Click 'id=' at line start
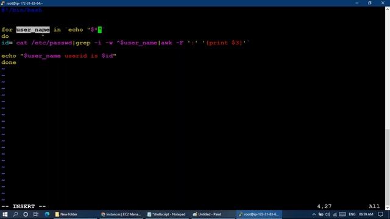 click(x=7, y=43)
